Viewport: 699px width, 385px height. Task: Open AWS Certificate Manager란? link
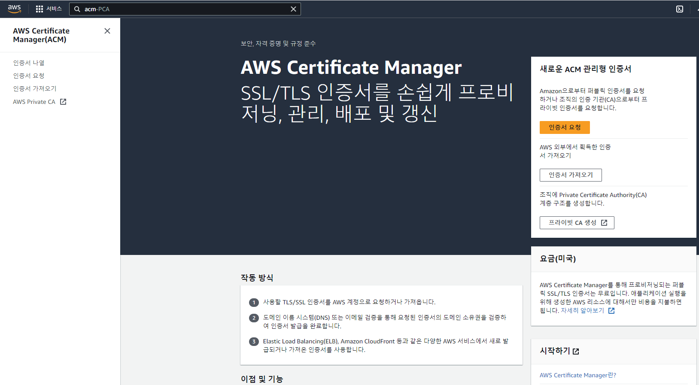[578, 375]
